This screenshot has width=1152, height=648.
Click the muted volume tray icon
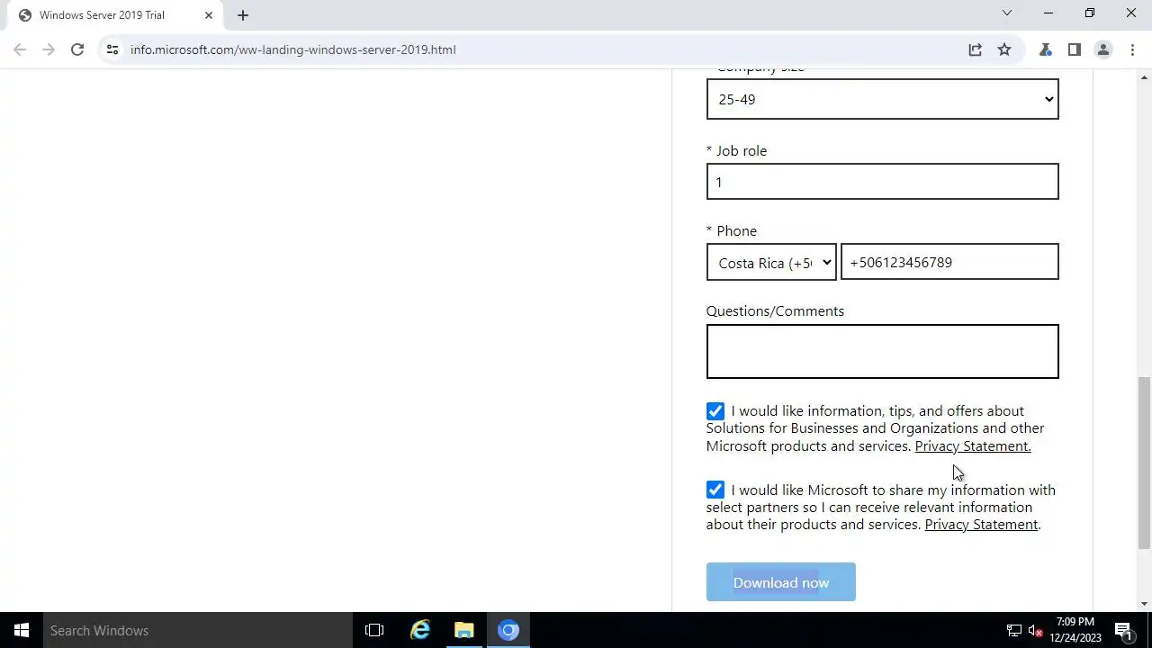click(x=1036, y=630)
